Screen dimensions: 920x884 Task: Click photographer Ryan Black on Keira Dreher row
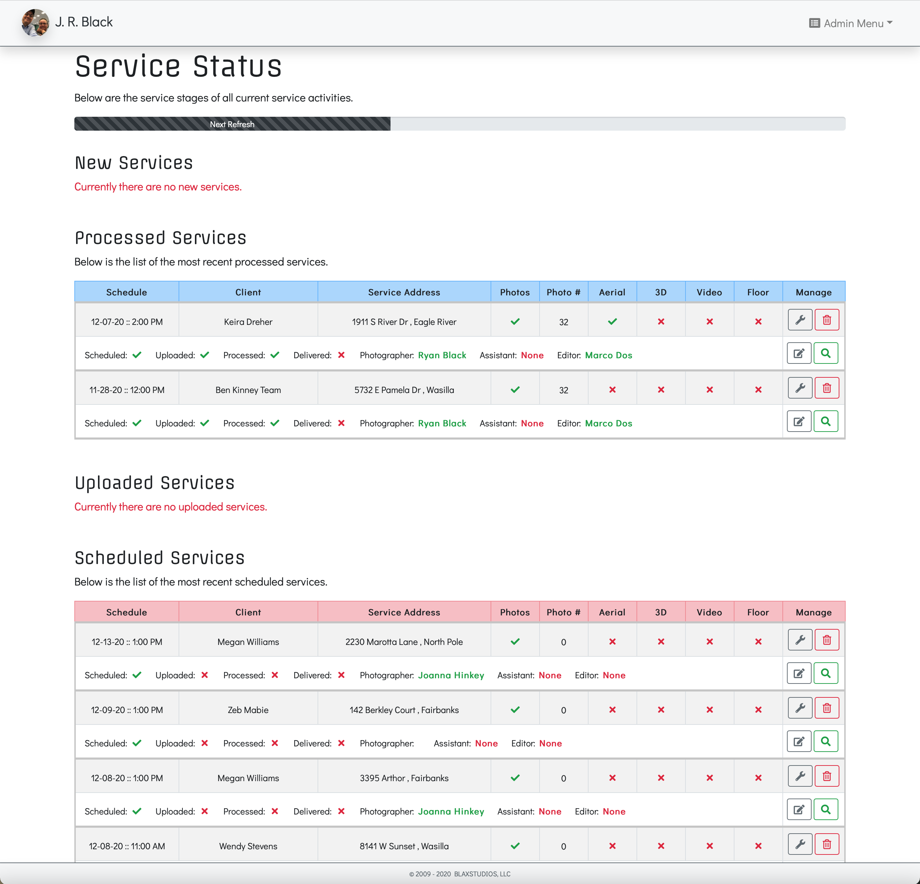[442, 355]
